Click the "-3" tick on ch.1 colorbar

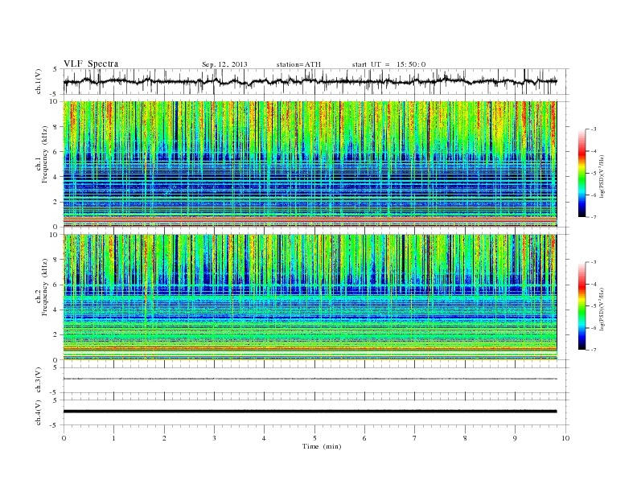click(x=594, y=129)
